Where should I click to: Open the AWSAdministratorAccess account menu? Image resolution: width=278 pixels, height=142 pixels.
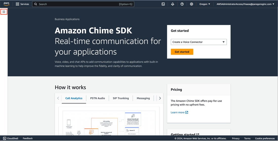pyautogui.click(x=245, y=4)
